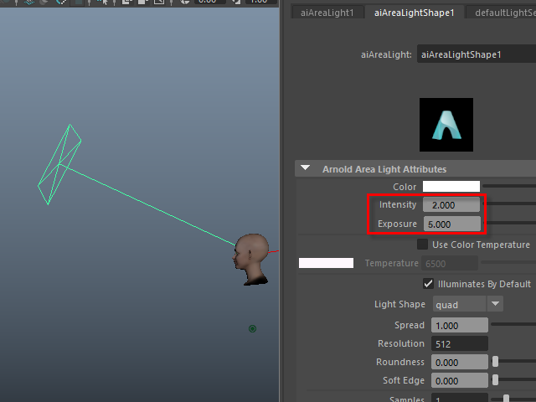
Task: Click the Roundness slider handle
Action: pyautogui.click(x=496, y=362)
